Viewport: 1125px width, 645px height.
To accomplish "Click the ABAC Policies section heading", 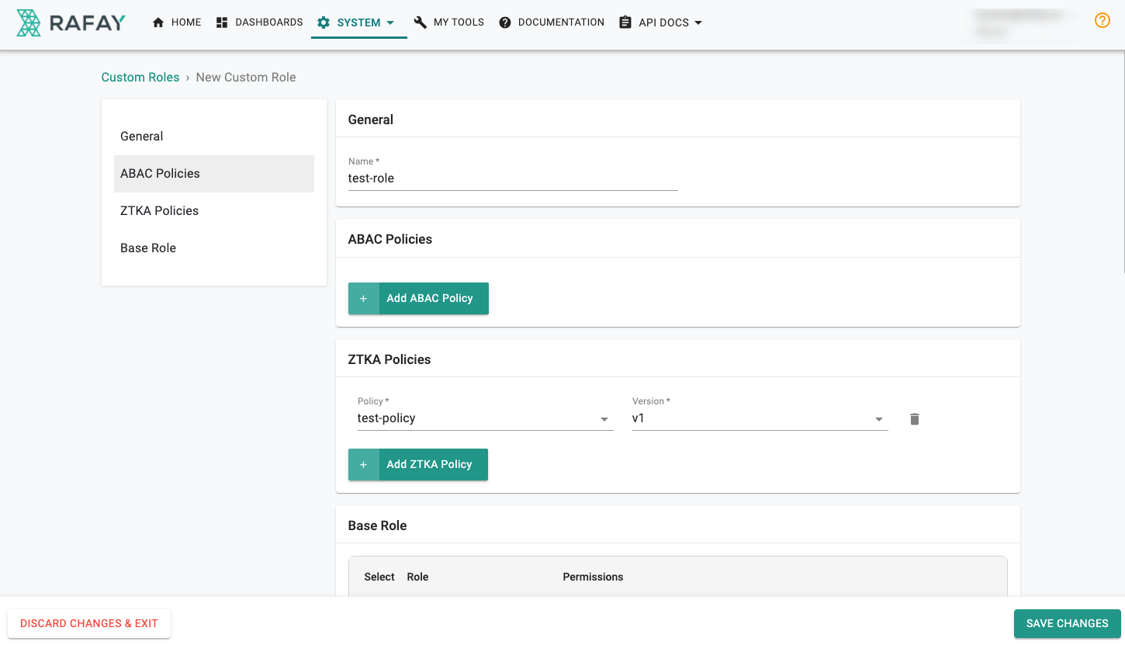I will pyautogui.click(x=390, y=239).
